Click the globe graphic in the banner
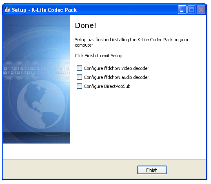Image resolution: width=211 pixels, height=184 pixels. click(41, 104)
